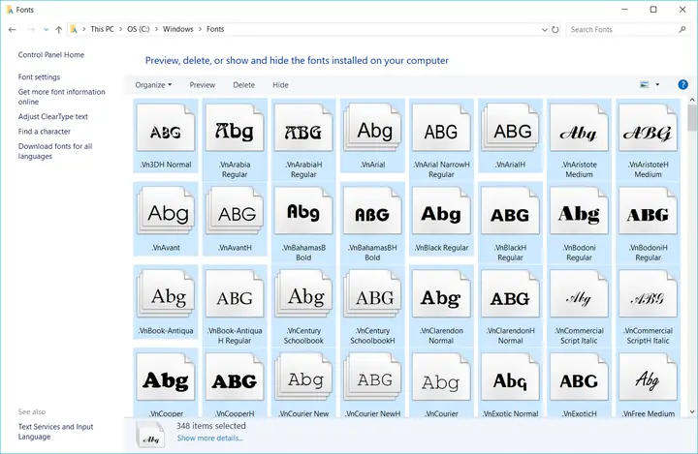Select the .VnCooperH font icon

coord(235,378)
